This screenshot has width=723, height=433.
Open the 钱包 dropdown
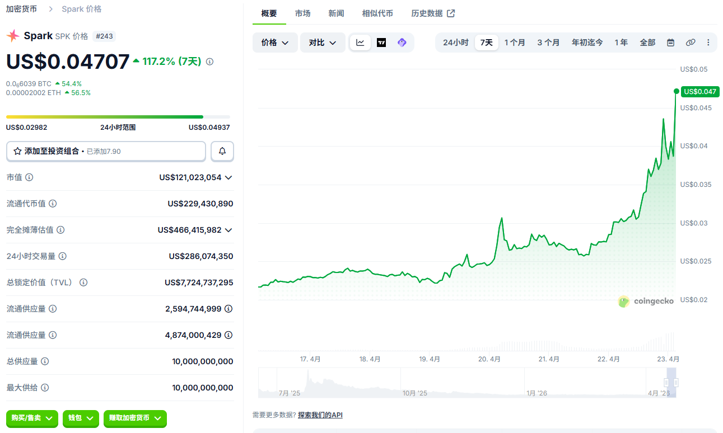(81, 418)
